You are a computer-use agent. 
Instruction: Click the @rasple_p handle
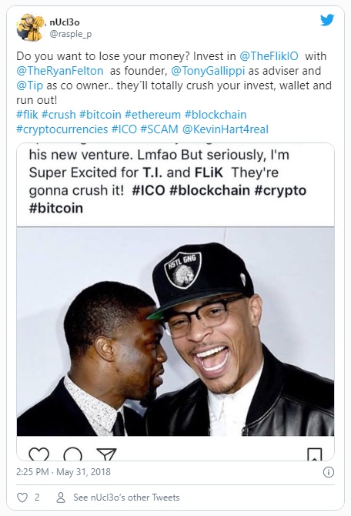click(x=70, y=34)
